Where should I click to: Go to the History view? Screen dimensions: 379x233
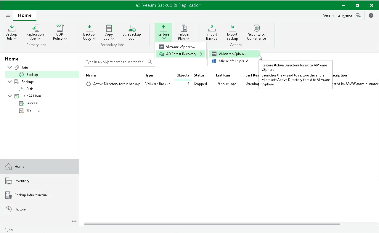(x=39, y=209)
